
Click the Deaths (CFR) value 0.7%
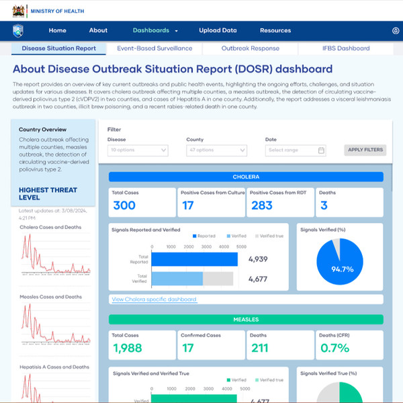point(334,348)
